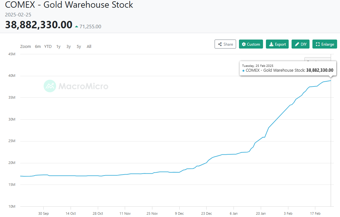Click the Export download icon

click(271, 44)
